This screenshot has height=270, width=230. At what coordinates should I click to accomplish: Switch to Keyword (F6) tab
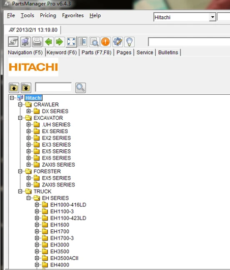[x=62, y=52]
